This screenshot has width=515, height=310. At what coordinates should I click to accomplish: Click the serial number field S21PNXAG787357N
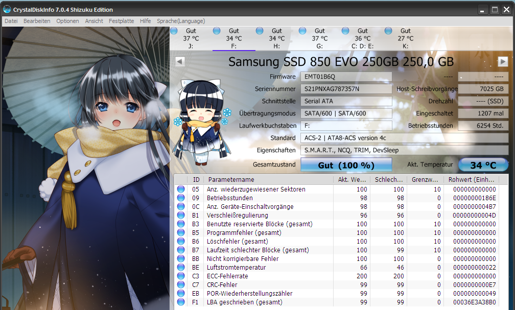(346, 89)
